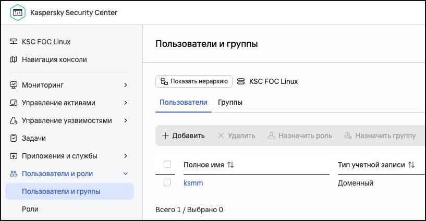Click the hierarchy icon in Показать иерархию button
The image size is (426, 221).
[x=164, y=81]
